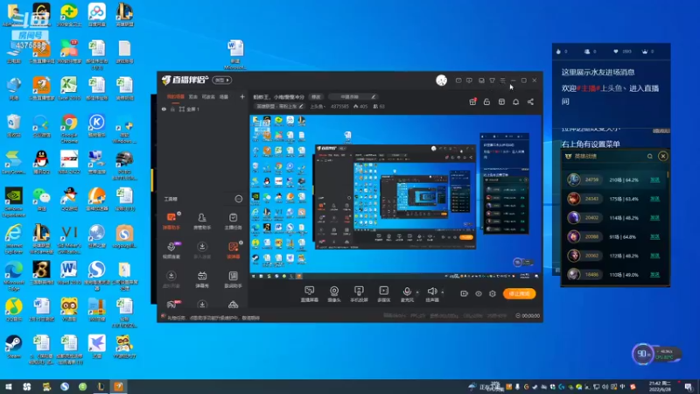Click the speaker sound icon
Screen dimensions: 700x394
(431, 292)
